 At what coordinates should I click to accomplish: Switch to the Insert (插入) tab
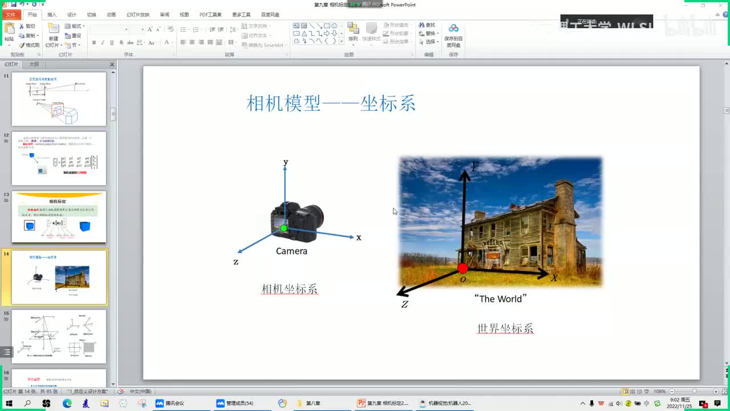(52, 14)
